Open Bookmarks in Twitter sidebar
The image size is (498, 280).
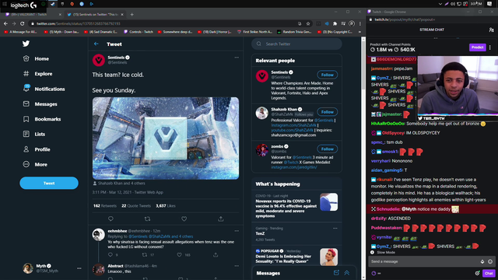(41, 119)
